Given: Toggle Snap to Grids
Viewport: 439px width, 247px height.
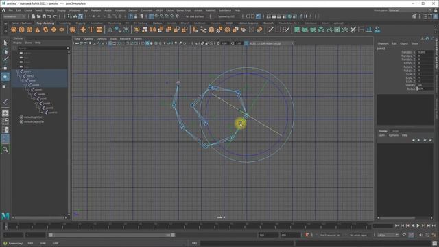Looking at the screenshot, I should click(x=151, y=16).
